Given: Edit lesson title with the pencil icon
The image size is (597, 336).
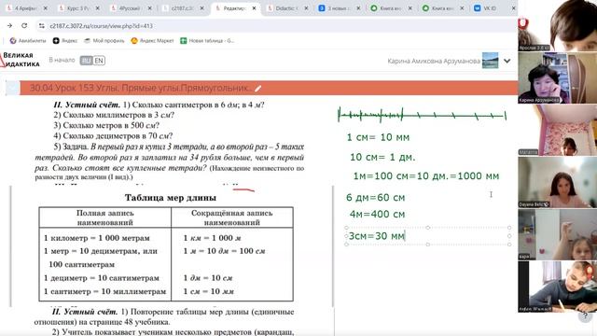Looking at the screenshot, I should pos(258,89).
